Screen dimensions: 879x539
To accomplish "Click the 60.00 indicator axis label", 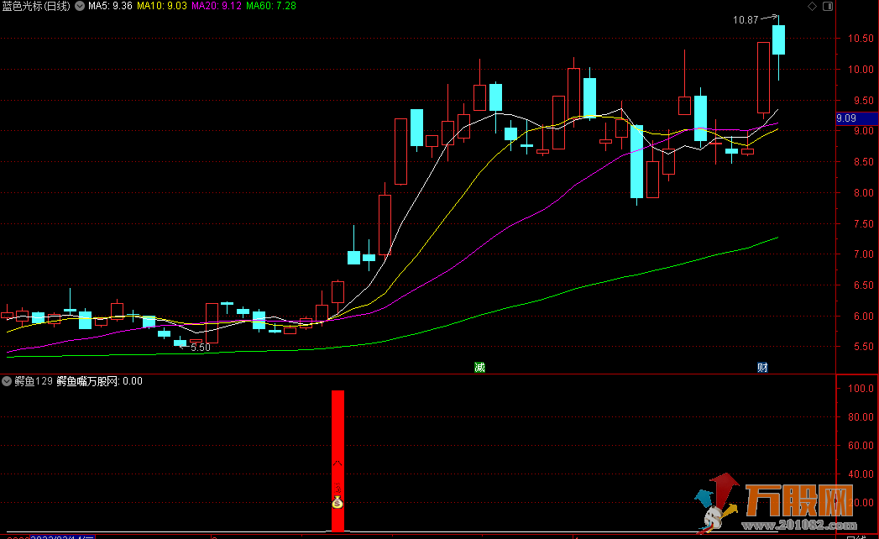I will pos(861,446).
